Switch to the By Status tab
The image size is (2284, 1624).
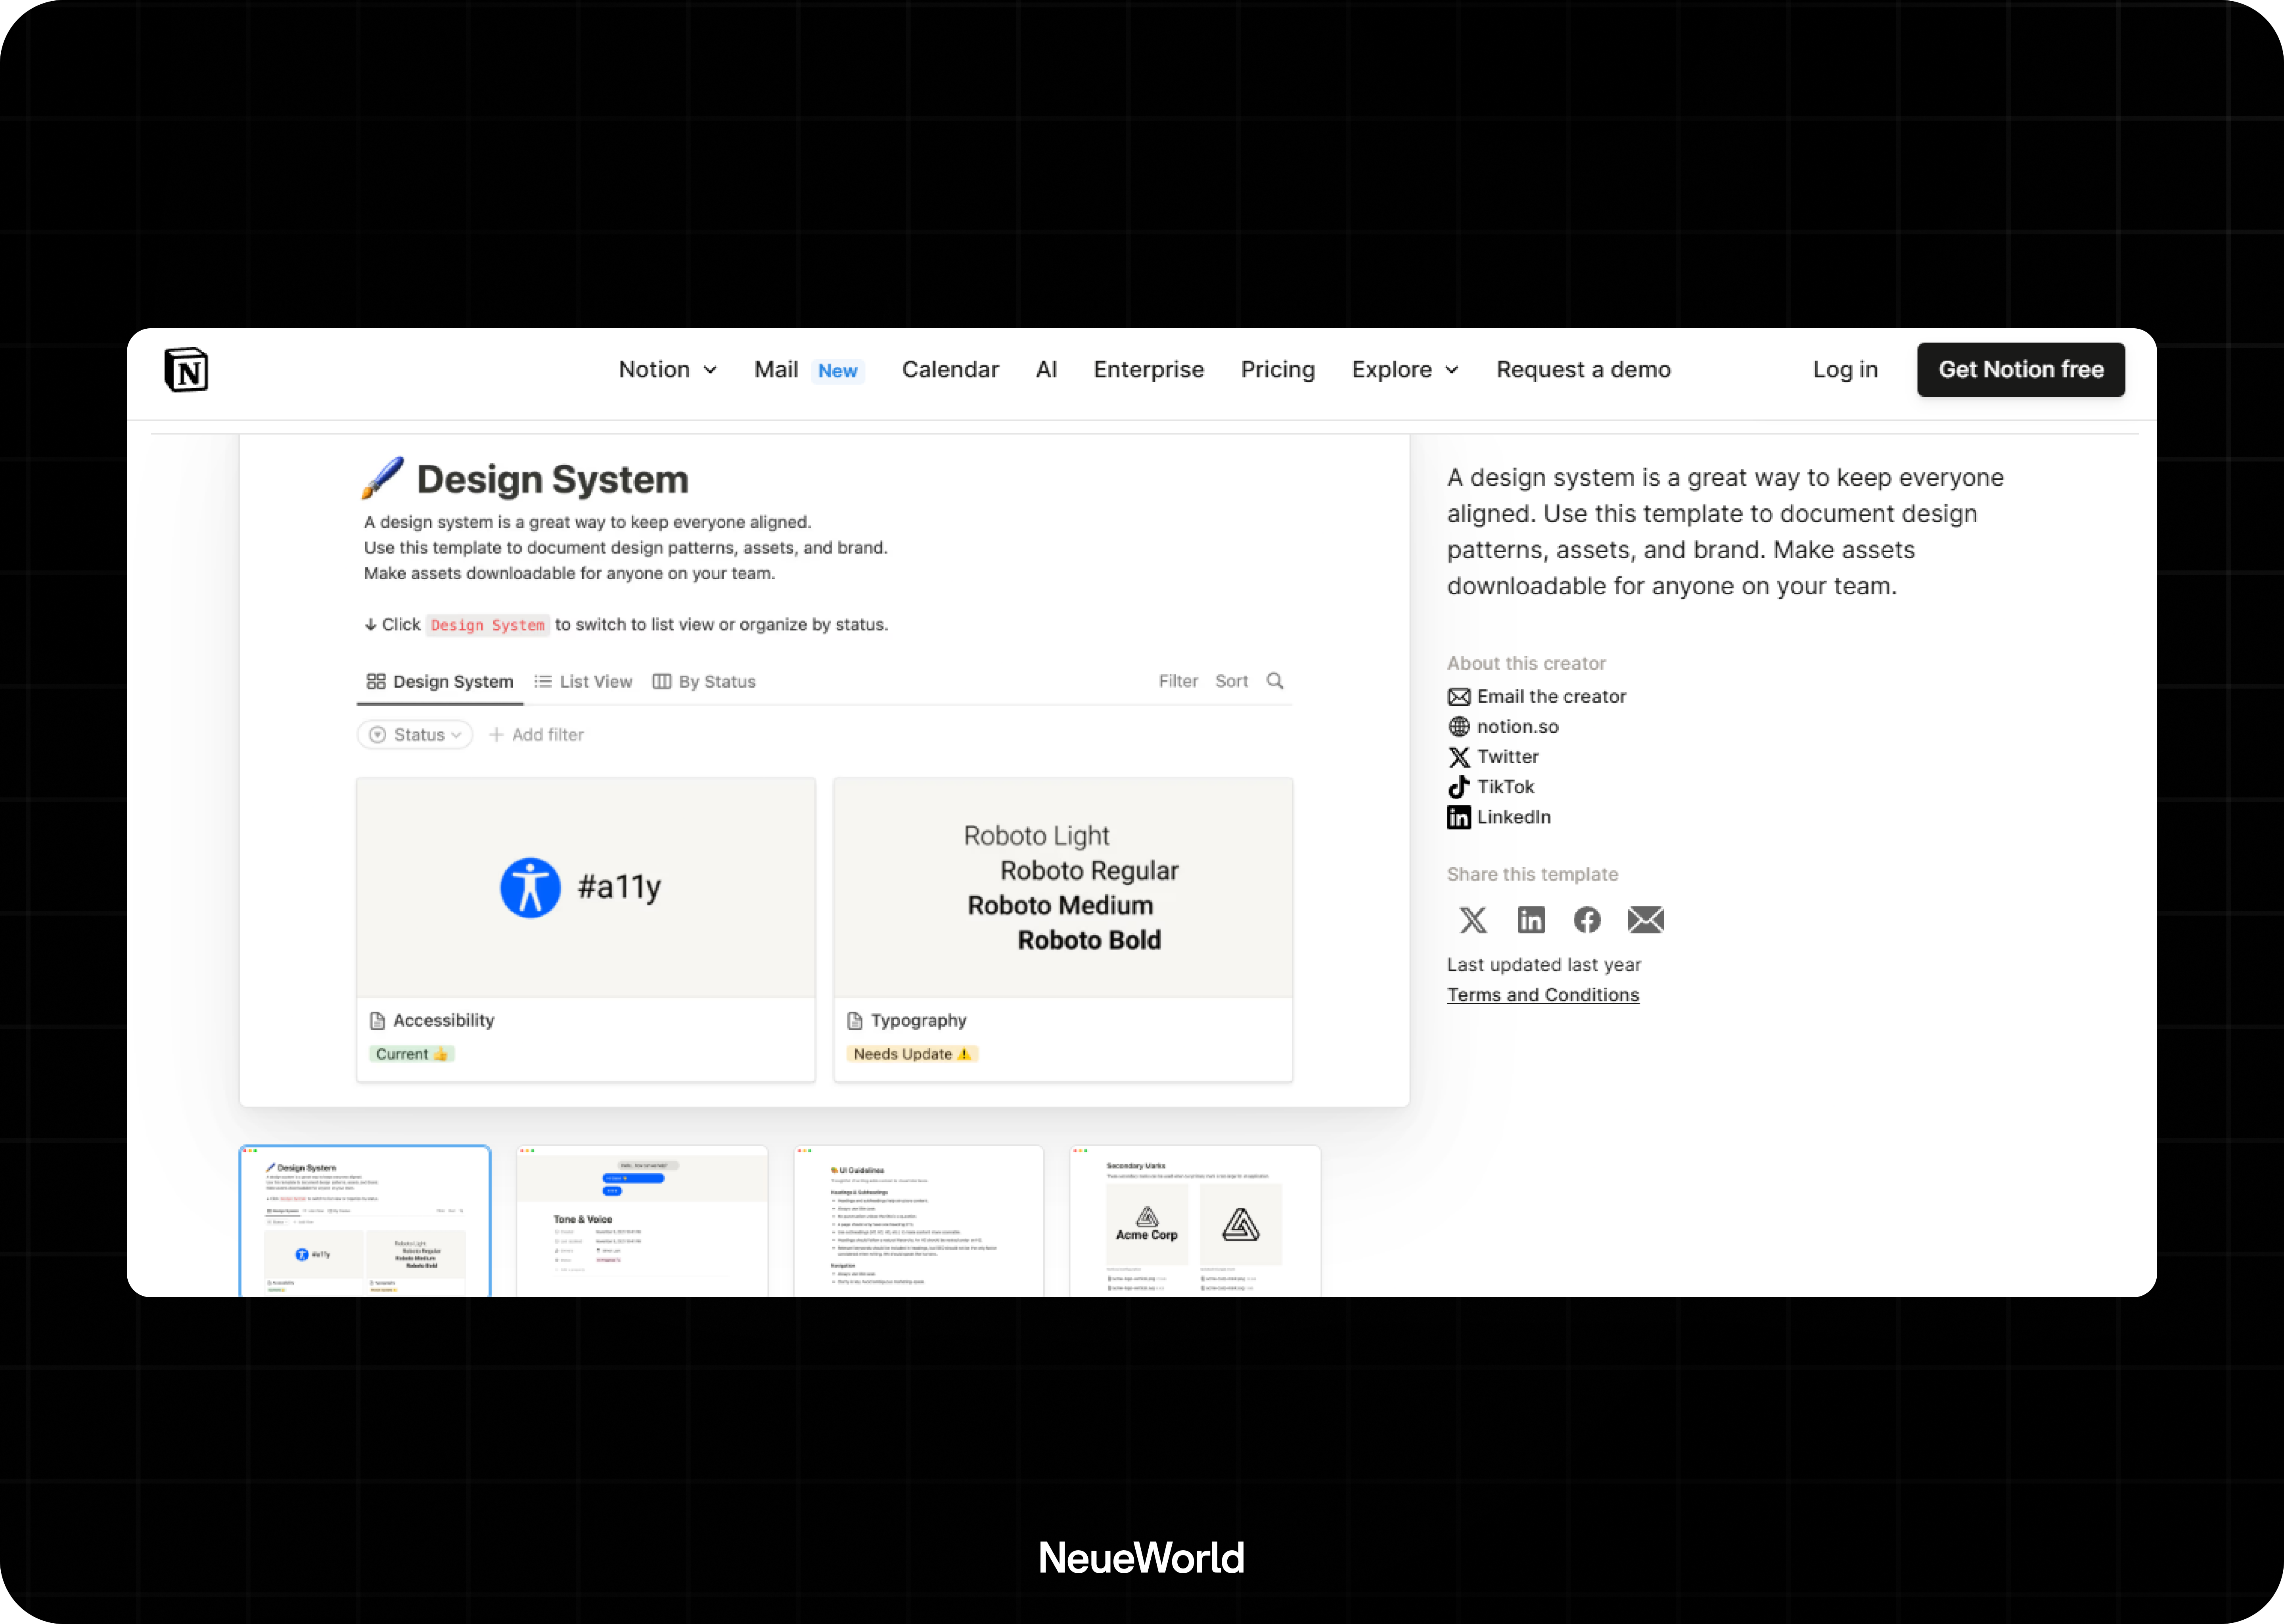[704, 682]
